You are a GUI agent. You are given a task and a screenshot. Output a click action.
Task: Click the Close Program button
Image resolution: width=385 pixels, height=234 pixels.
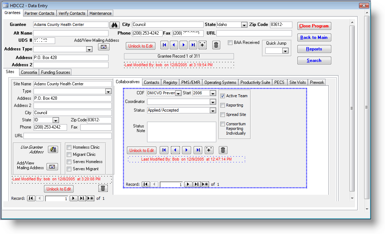tap(314, 26)
